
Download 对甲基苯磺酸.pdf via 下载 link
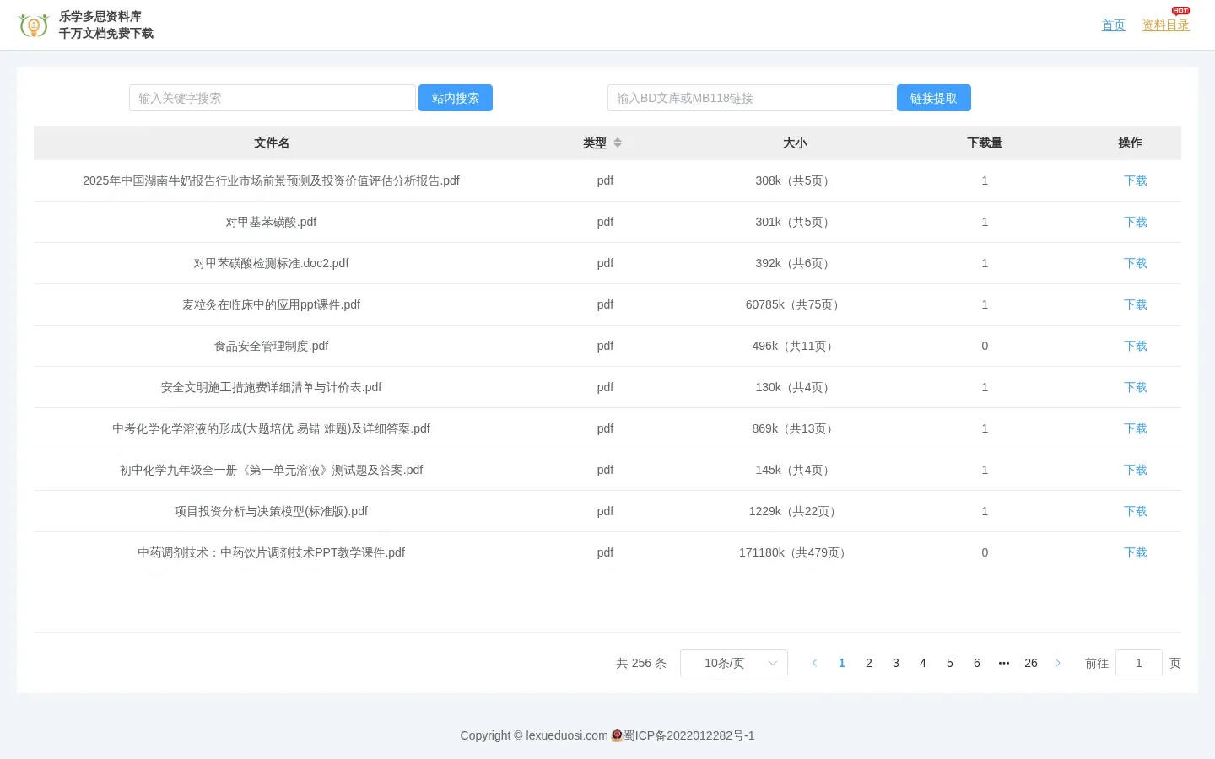(1136, 222)
